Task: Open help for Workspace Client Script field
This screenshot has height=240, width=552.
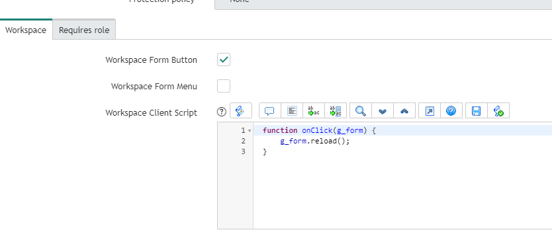Action: (x=222, y=112)
